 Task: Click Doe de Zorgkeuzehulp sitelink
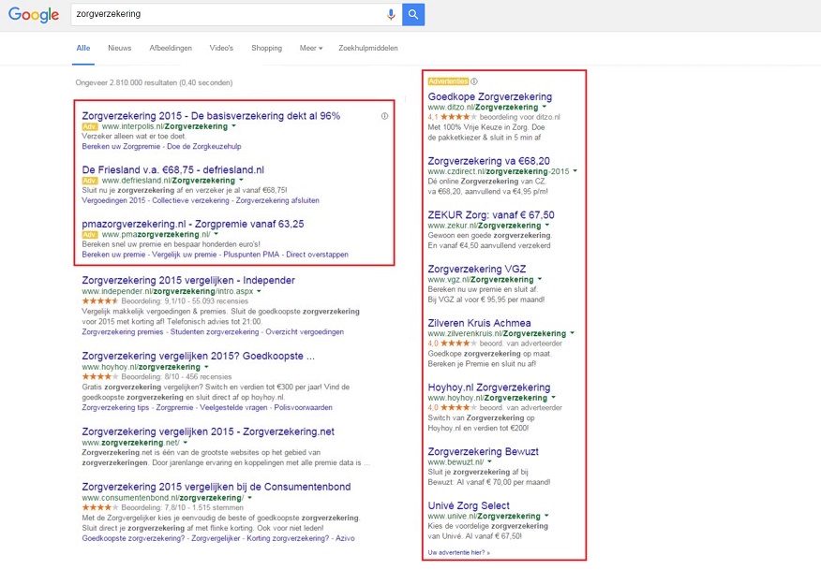click(x=204, y=146)
